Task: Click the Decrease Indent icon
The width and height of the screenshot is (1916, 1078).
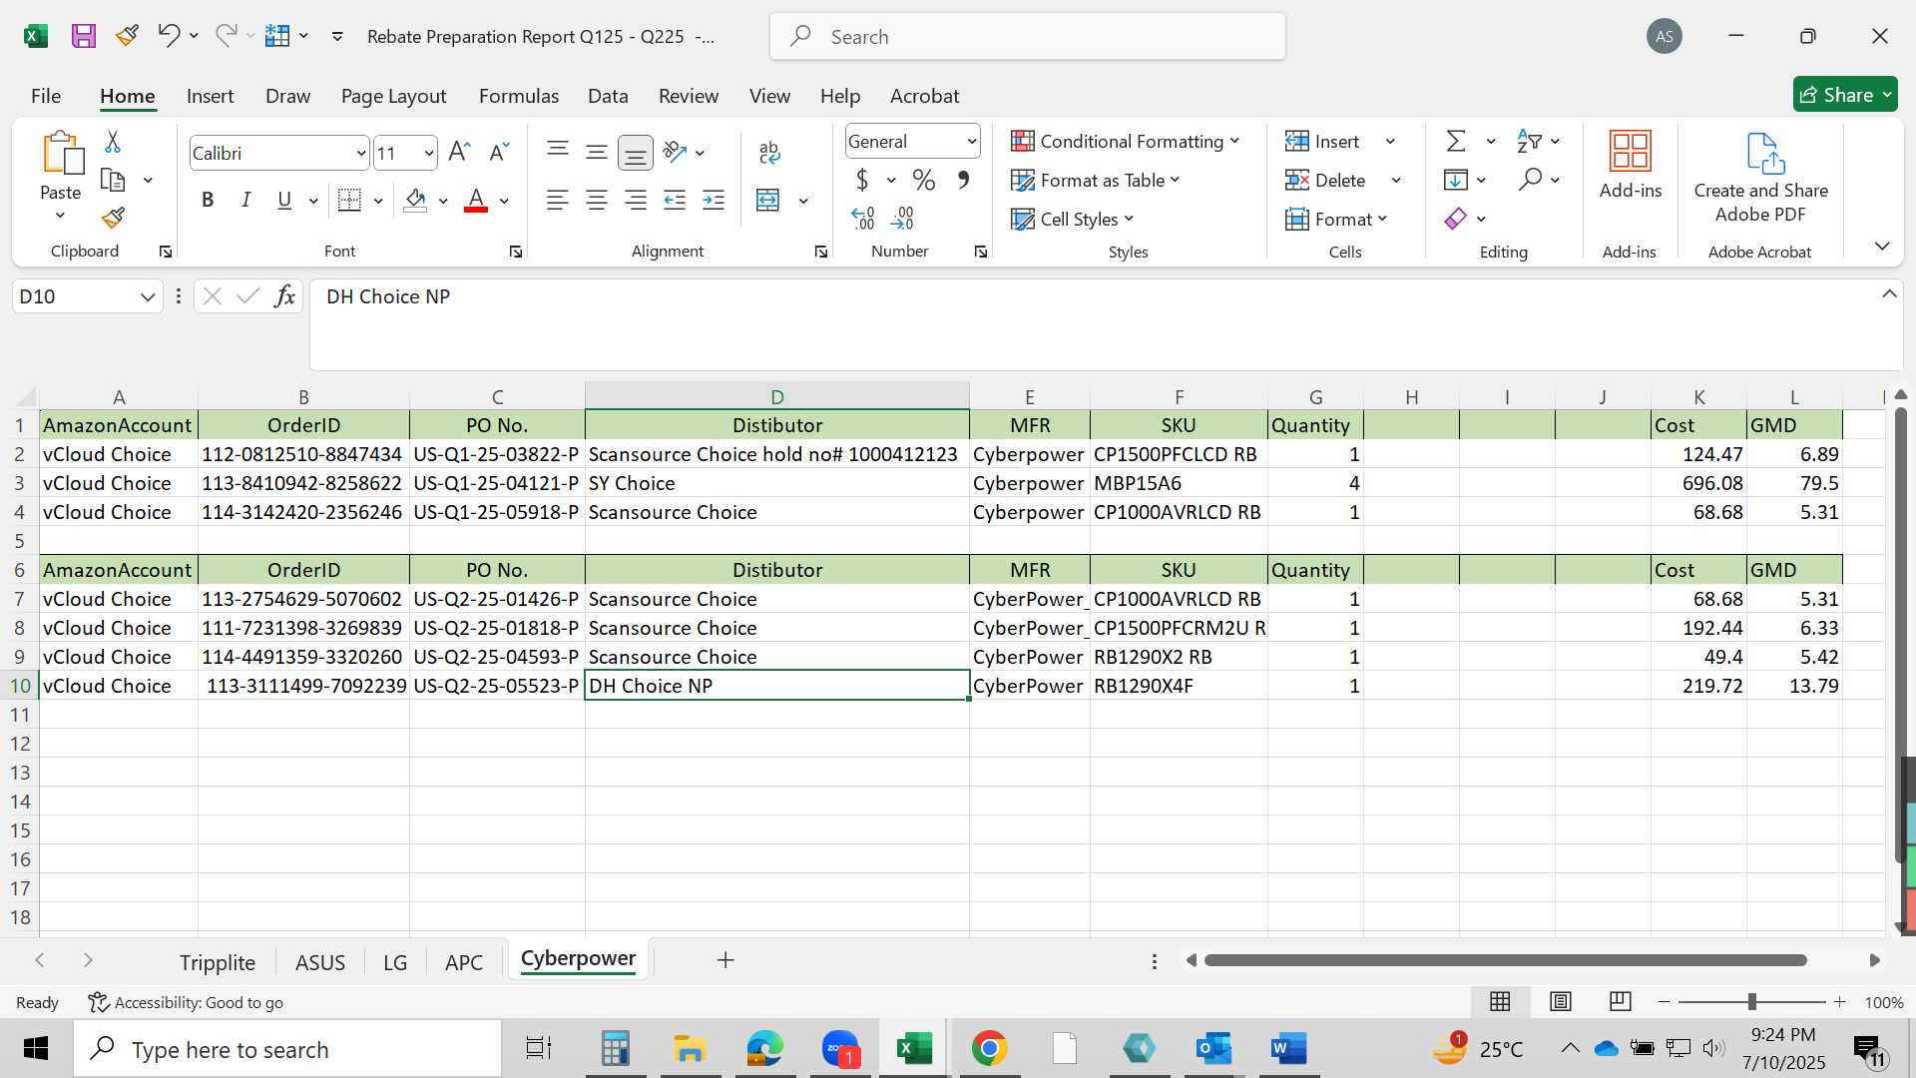Action: click(x=675, y=201)
